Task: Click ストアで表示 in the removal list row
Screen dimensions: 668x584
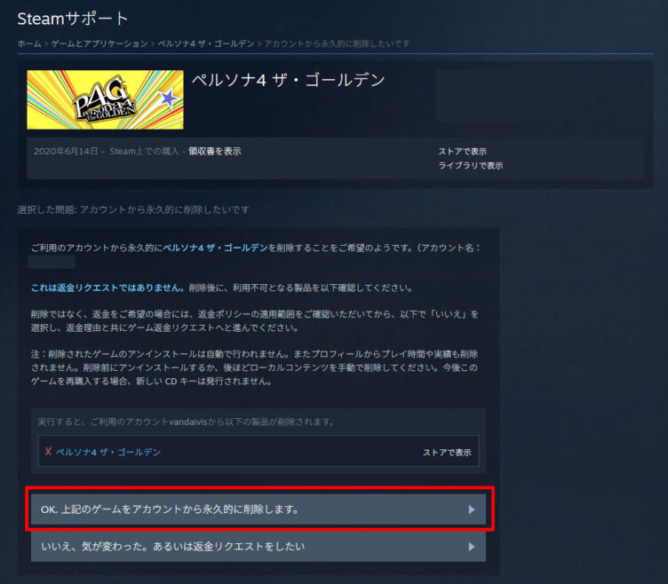Action: (447, 452)
